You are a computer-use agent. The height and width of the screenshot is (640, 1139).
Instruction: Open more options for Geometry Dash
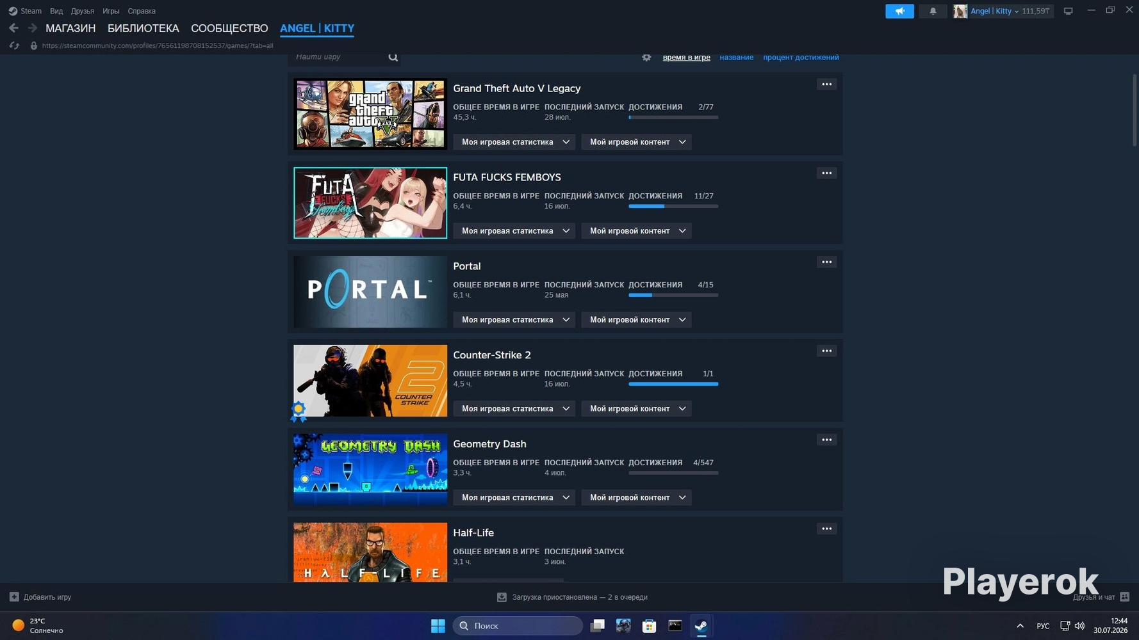826,440
